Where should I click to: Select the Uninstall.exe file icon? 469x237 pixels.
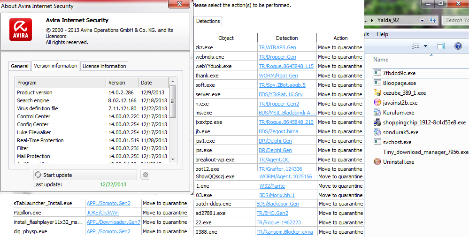377,162
